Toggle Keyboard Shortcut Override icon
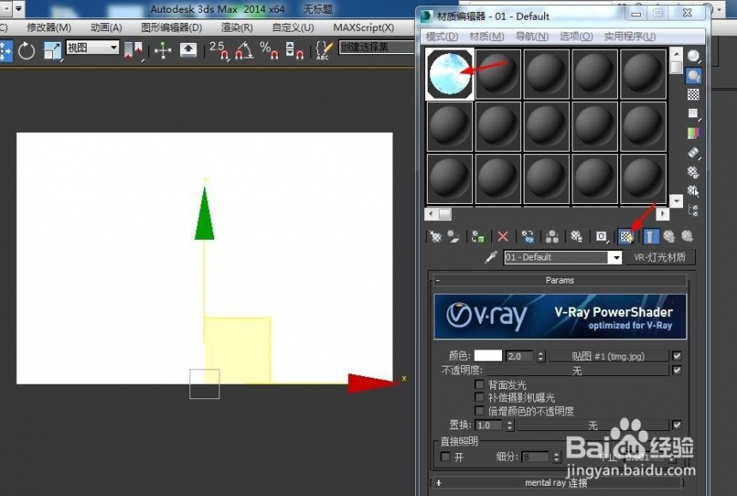 tap(188, 50)
